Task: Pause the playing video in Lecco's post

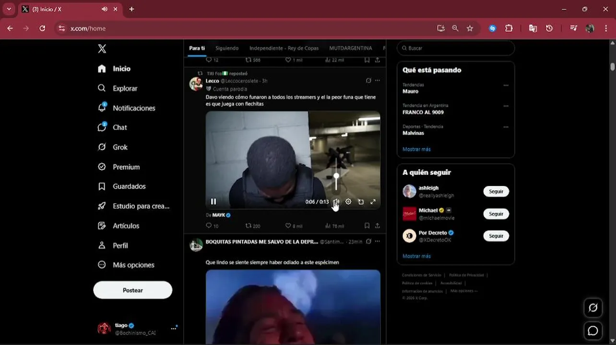Action: pyautogui.click(x=213, y=202)
